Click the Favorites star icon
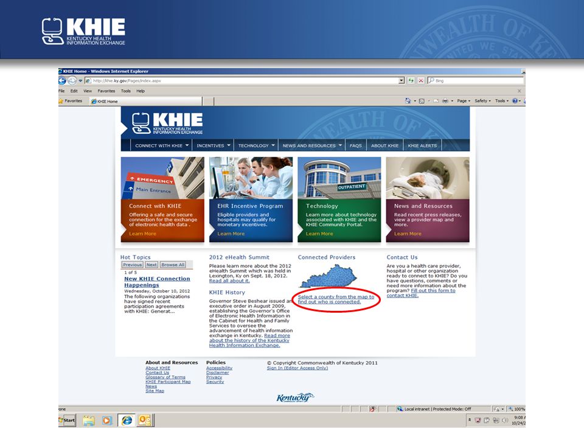 (x=61, y=101)
